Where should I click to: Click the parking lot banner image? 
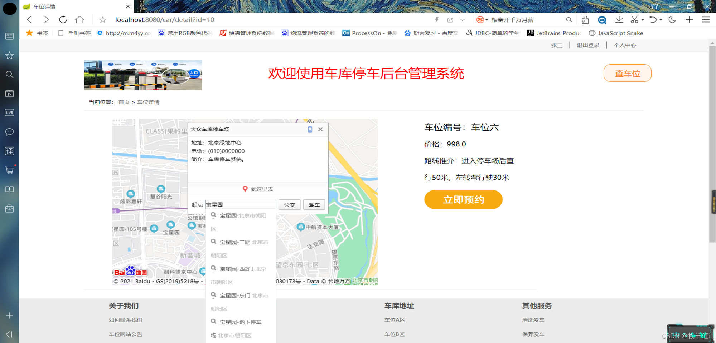click(x=143, y=75)
